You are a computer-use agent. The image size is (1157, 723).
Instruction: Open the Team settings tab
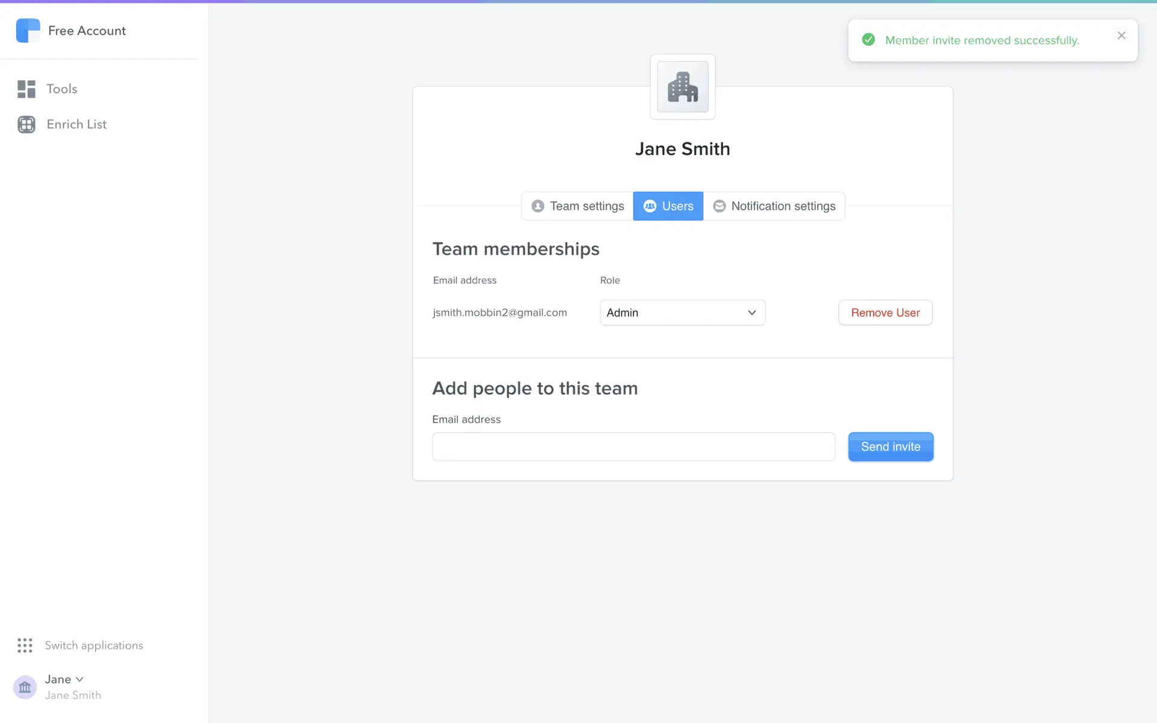(x=577, y=206)
